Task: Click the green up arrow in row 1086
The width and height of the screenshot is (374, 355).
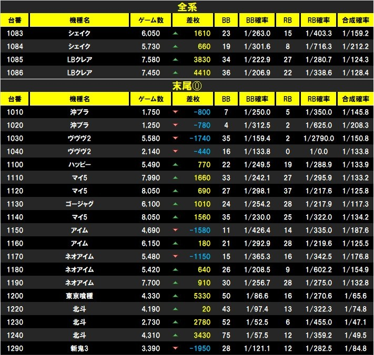Action: pyautogui.click(x=175, y=72)
